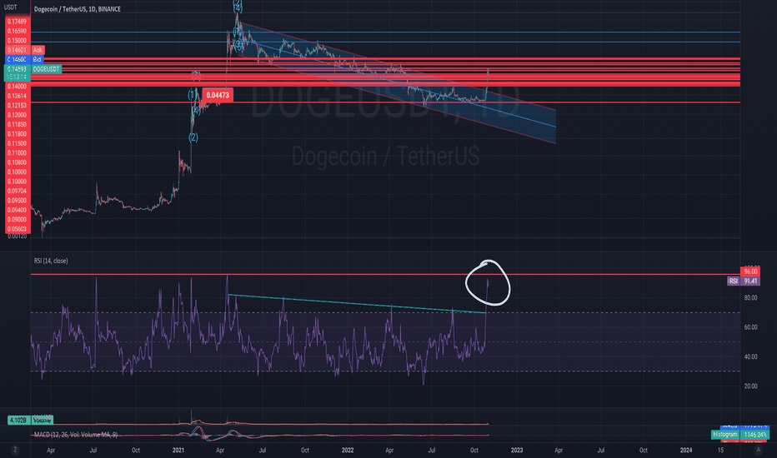Click the RSI 91.41 value label
Screen dimensions: 777x458
click(x=744, y=281)
